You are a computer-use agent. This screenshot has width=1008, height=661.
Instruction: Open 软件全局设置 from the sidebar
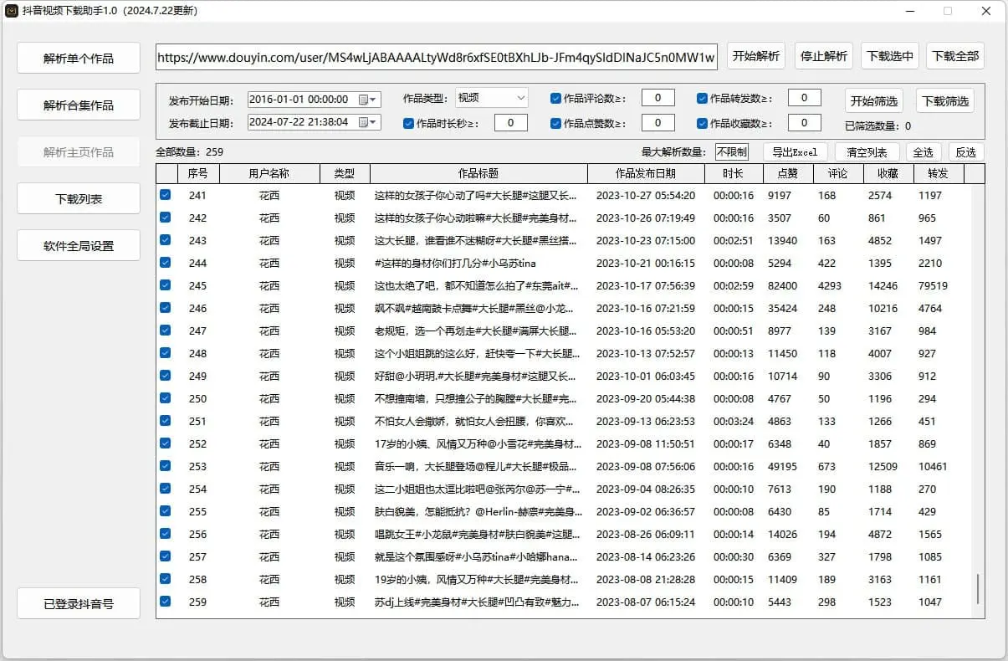[x=78, y=245]
